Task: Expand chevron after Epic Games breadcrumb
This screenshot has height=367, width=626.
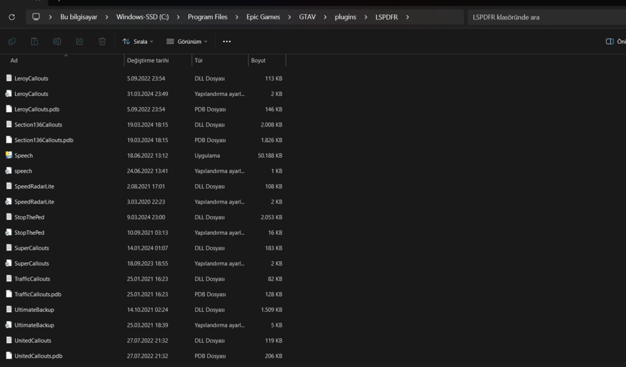Action: pyautogui.click(x=289, y=17)
